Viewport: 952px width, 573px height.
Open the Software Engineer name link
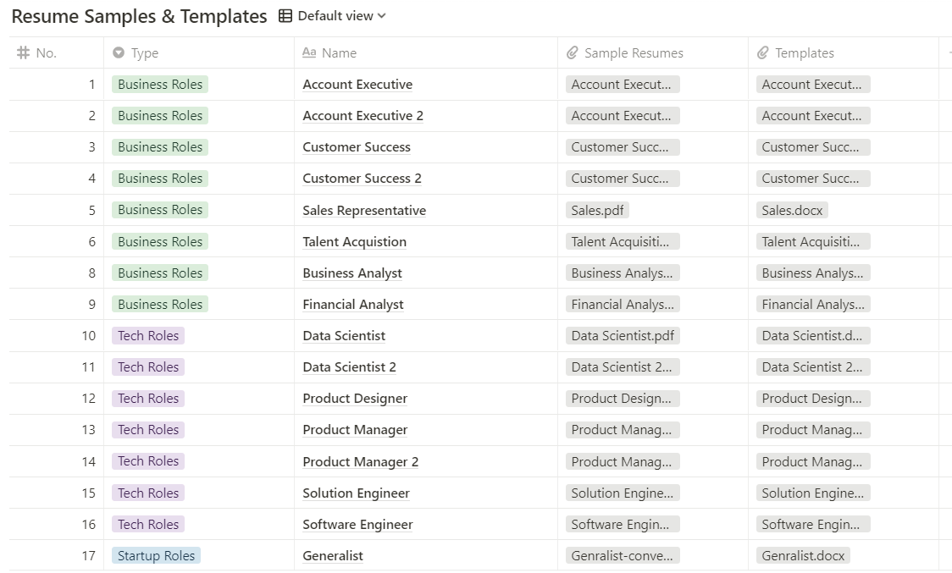357,524
